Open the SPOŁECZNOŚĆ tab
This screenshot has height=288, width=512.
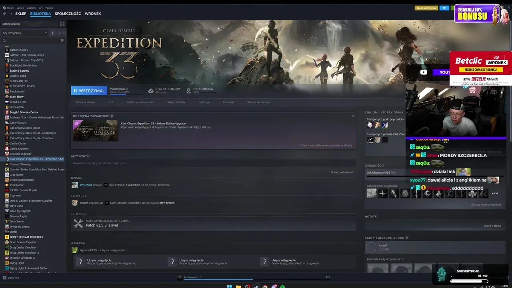pos(68,14)
